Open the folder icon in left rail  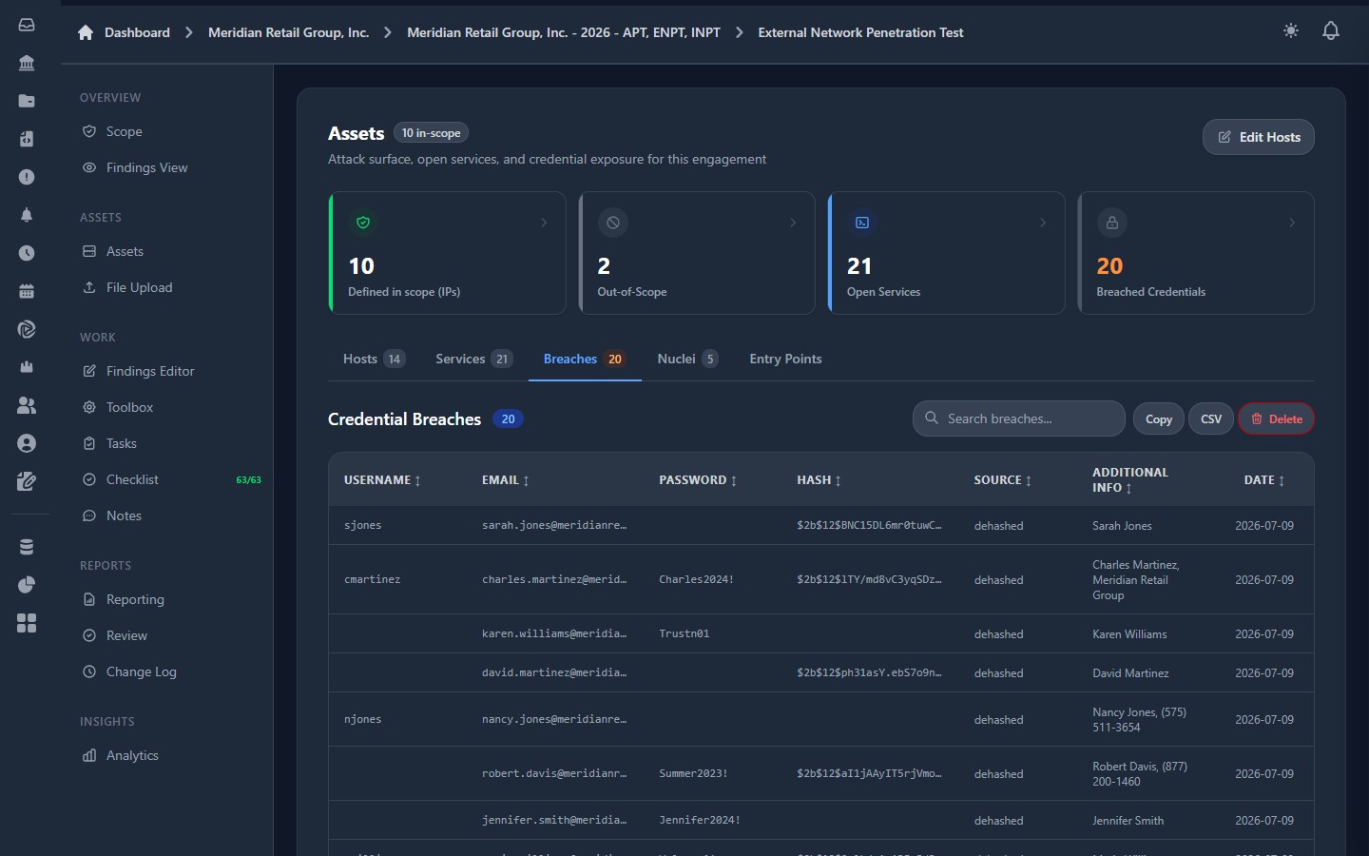coord(27,101)
